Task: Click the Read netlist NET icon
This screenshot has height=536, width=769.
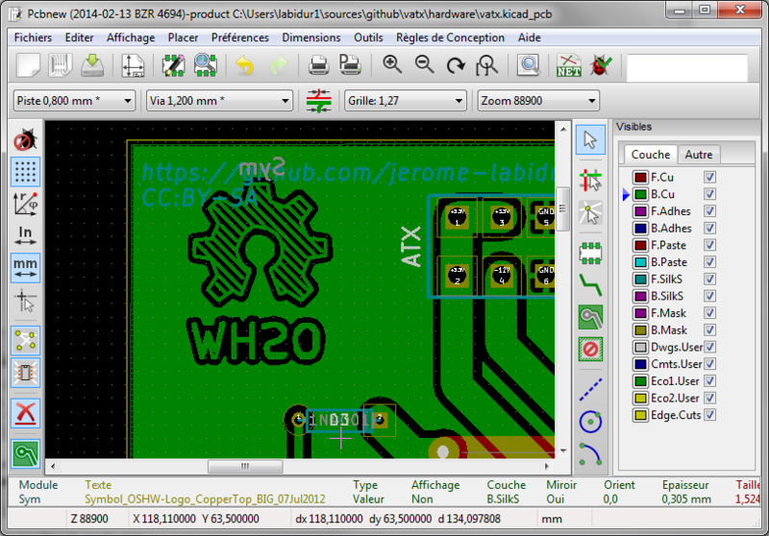Action: (569, 65)
